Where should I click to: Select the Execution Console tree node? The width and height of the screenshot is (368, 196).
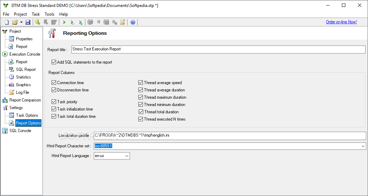(25, 54)
